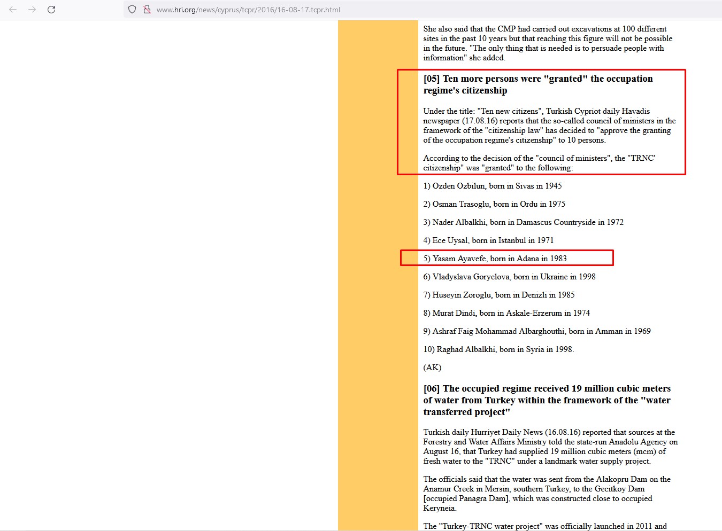This screenshot has height=531, width=722.
Task: Click line starting "The Turkey-TRNC water project"
Action: [545, 526]
